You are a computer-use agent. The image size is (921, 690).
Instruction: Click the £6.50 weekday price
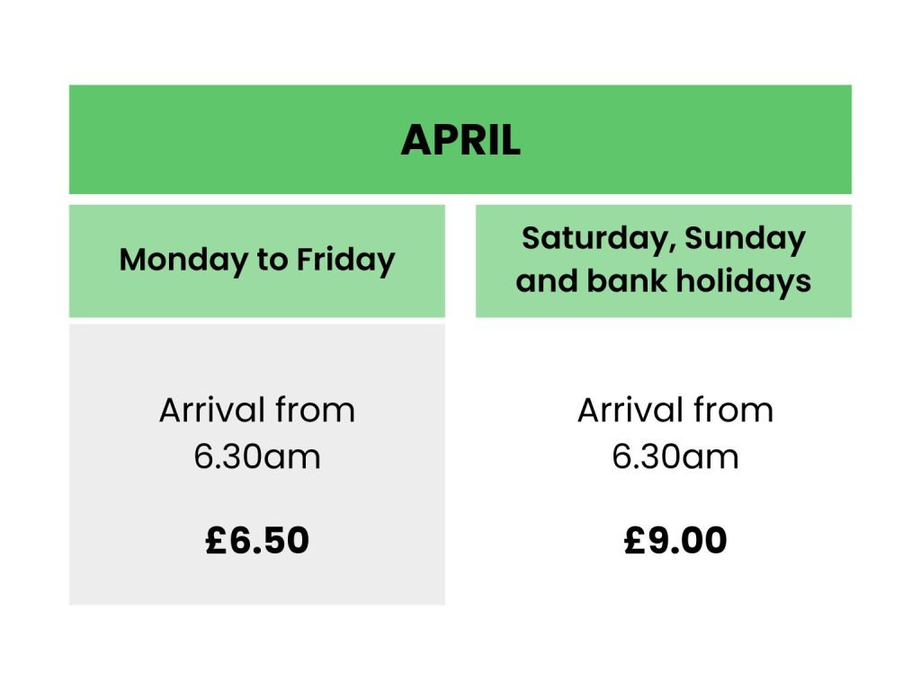(257, 541)
